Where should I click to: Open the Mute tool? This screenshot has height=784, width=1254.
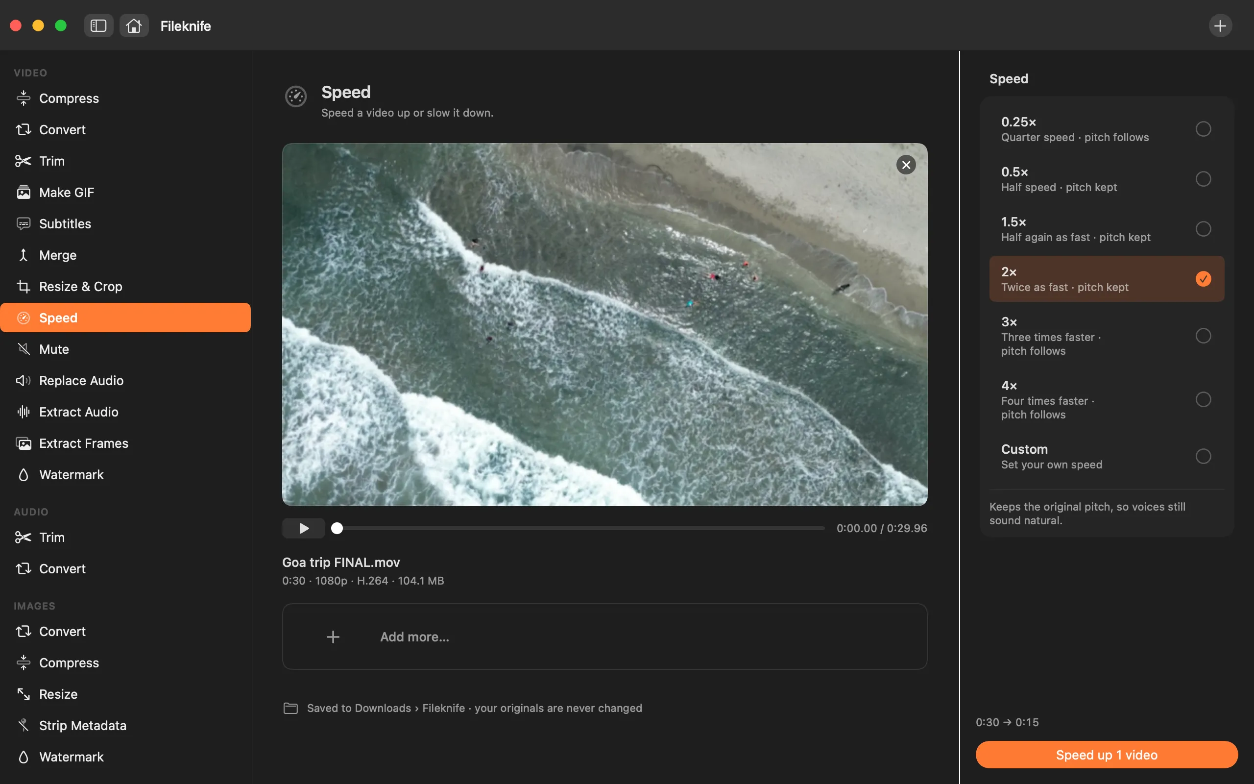tap(125, 349)
